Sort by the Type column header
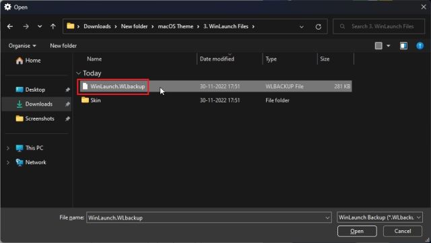This screenshot has width=431, height=243. click(271, 59)
